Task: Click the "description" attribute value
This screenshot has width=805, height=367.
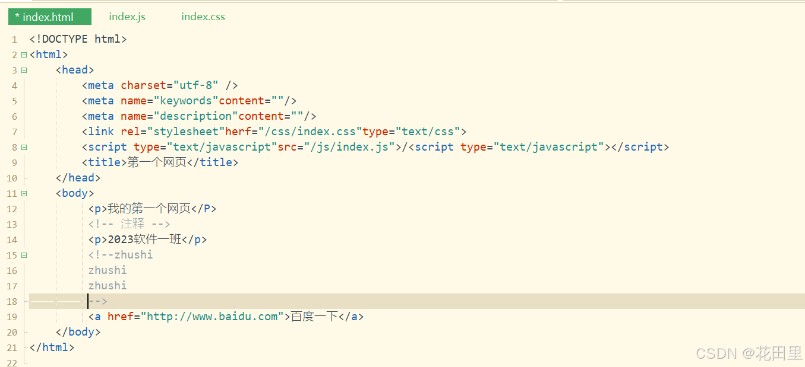Action: (196, 116)
